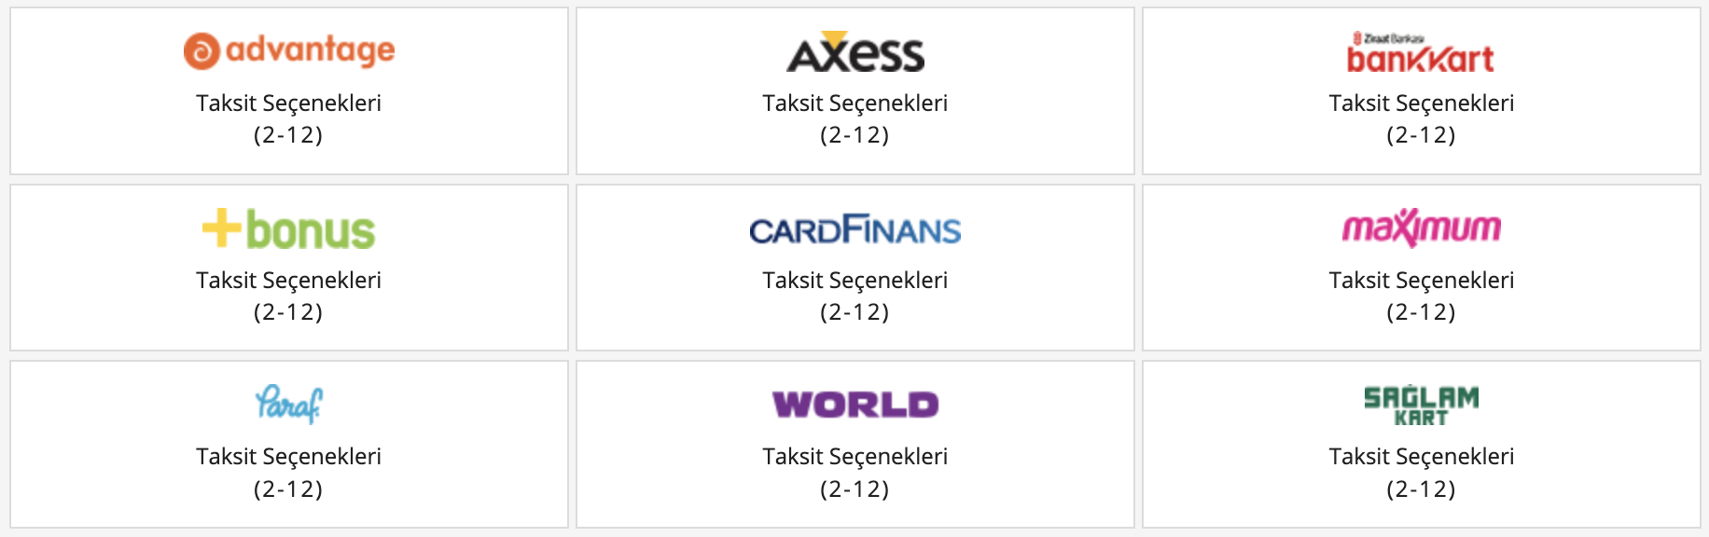Open Taksit Seçenekleri under Maximum
Viewport: 1709px width, 537px height.
tap(1421, 281)
